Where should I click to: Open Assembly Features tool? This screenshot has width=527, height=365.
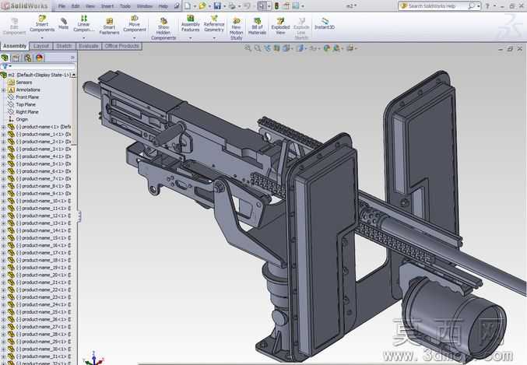(190, 23)
